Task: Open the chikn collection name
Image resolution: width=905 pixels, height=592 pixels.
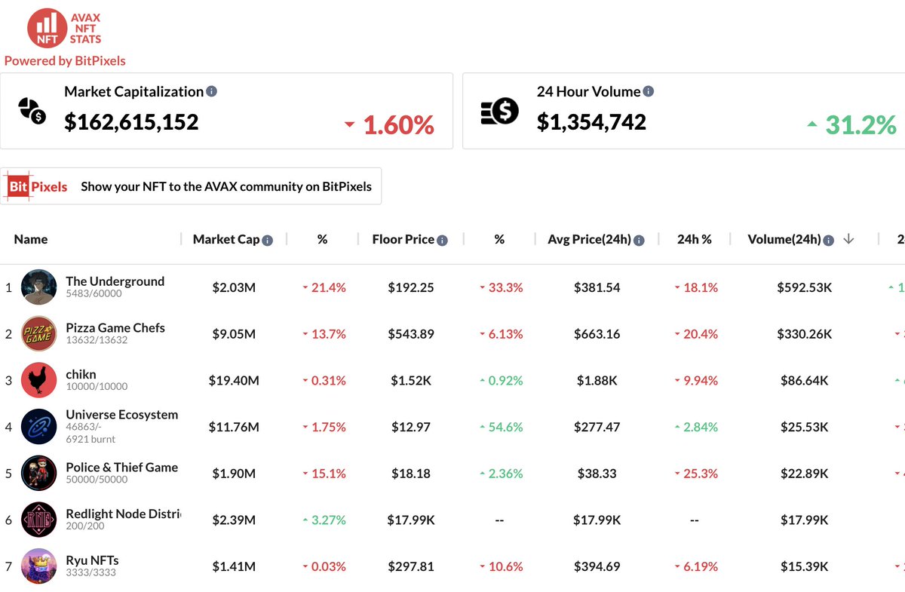Action: click(81, 374)
